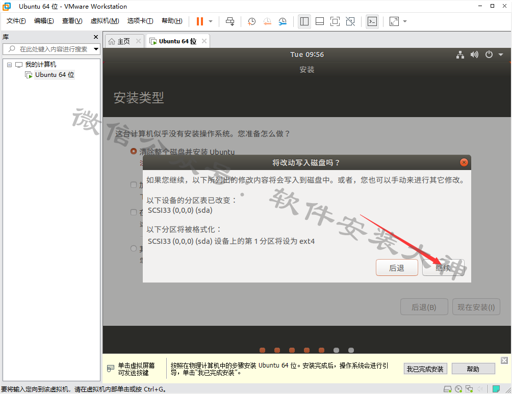The width and height of the screenshot is (512, 394).
Task: Click the stretch guest display icon
Action: [394, 21]
